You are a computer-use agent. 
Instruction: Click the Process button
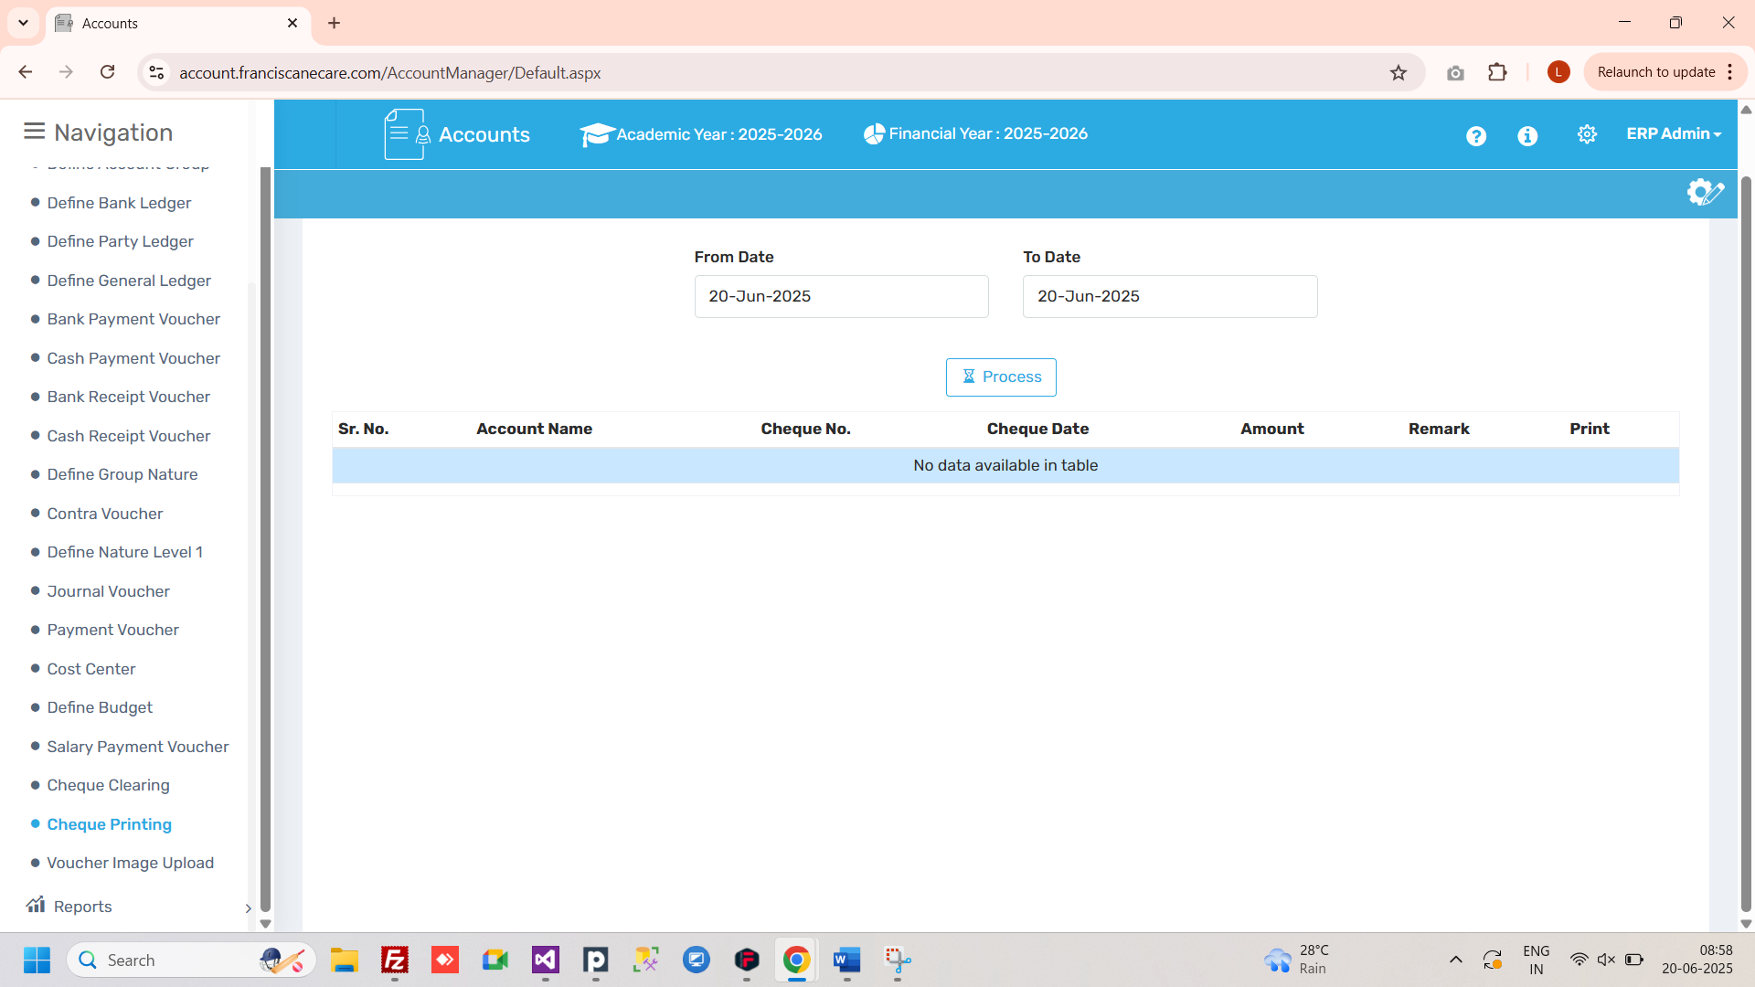pyautogui.click(x=1001, y=377)
